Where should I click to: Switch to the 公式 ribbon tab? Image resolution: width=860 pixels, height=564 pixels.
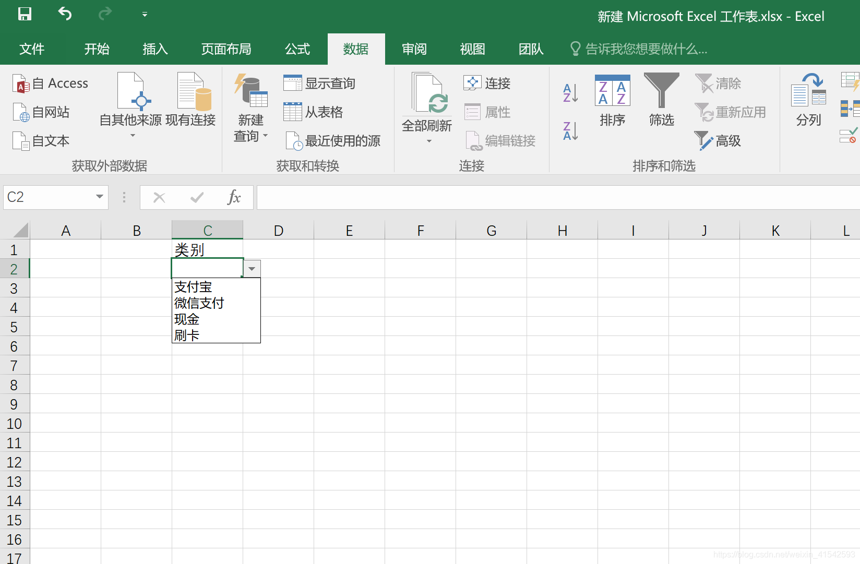[x=297, y=49]
